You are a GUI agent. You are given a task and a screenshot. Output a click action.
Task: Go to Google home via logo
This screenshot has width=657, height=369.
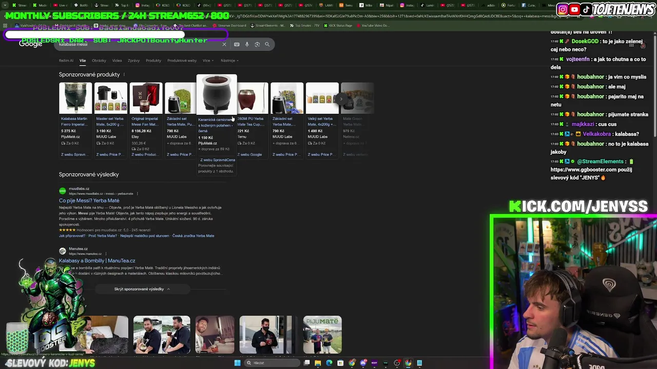coord(30,44)
